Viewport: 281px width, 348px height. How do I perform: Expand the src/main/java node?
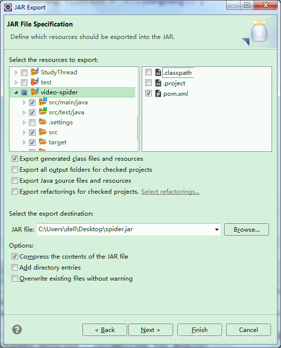[24, 102]
